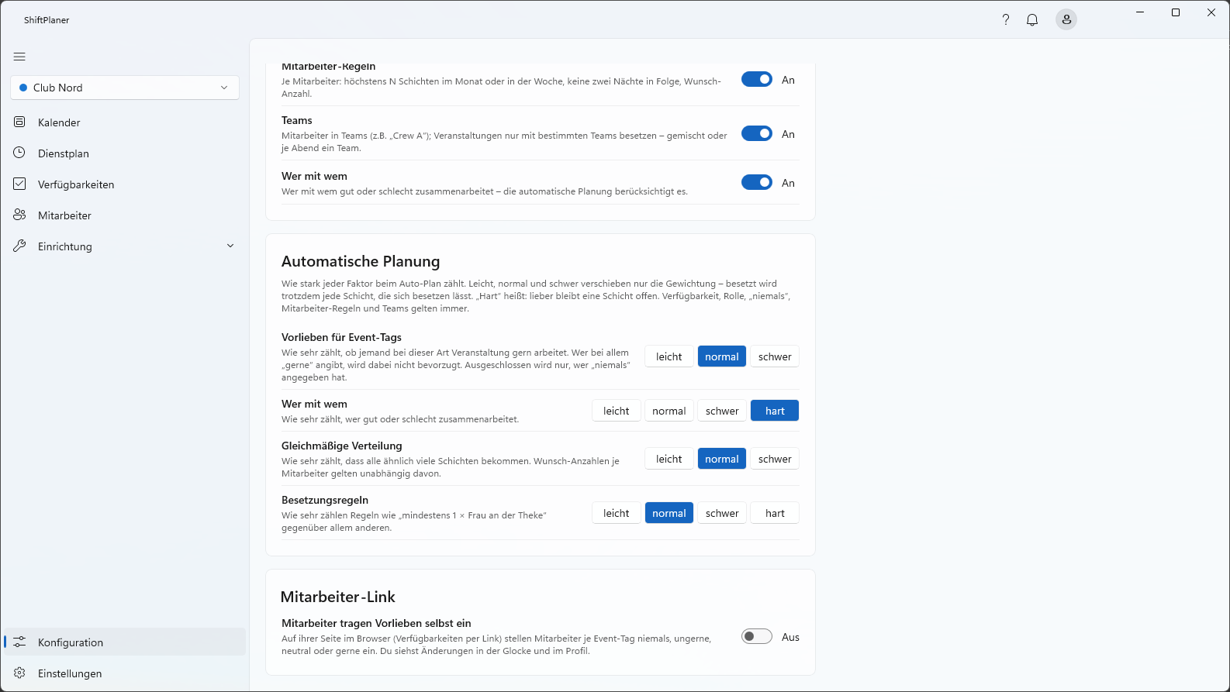Set Besetzungsregeln to schwer
The width and height of the screenshot is (1230, 692).
[722, 513]
